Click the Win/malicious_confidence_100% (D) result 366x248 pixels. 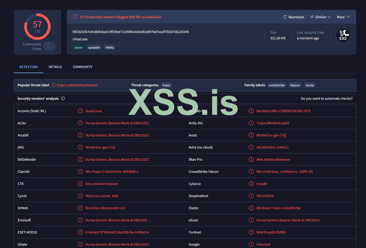coord(285,171)
